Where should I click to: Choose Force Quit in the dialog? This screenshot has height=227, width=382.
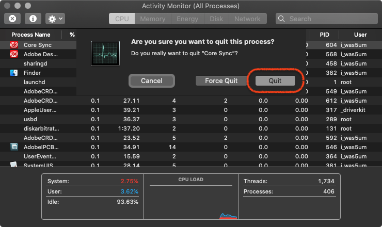[221, 81]
